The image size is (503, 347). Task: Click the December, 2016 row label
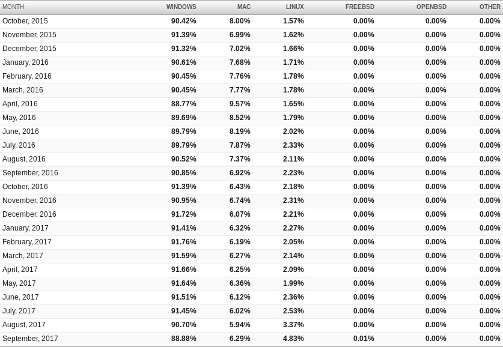point(29,214)
